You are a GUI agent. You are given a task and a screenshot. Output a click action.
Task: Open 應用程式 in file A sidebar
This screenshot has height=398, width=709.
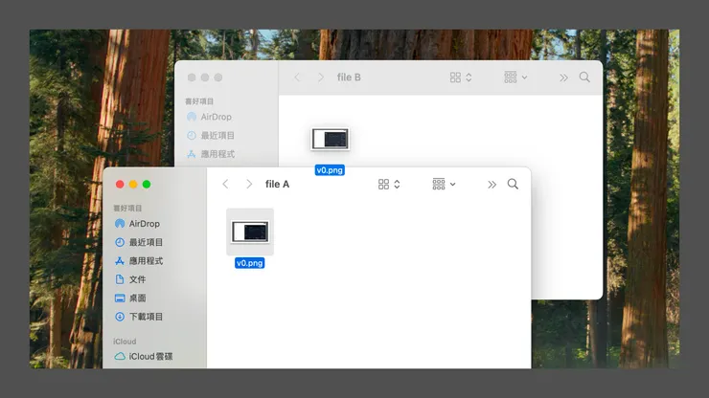[x=139, y=260]
